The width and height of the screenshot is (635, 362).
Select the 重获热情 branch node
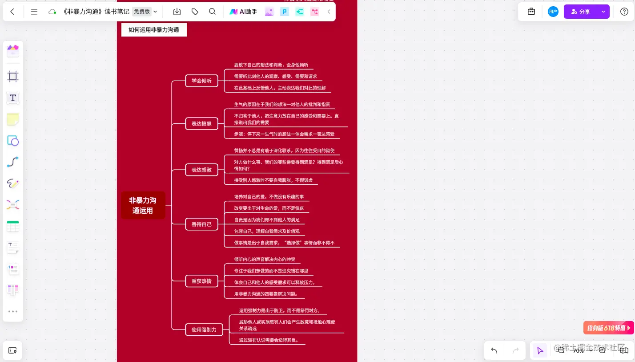[202, 281]
